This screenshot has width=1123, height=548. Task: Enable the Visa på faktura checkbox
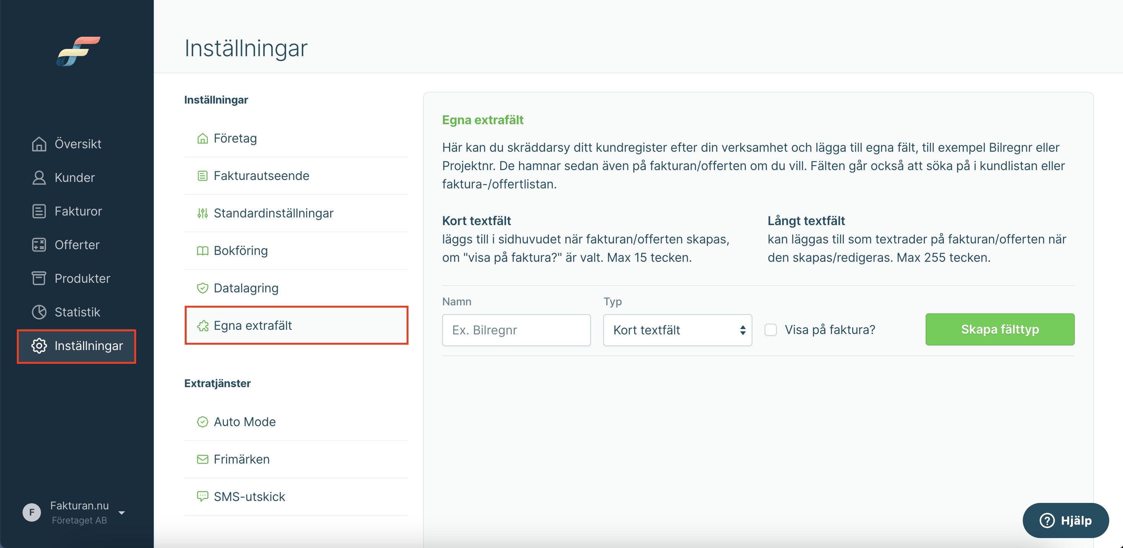pyautogui.click(x=770, y=330)
